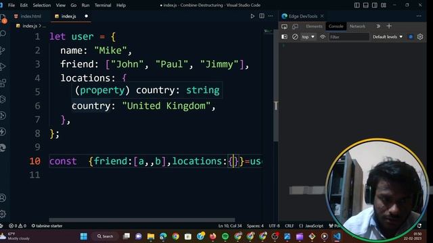The image size is (433, 243).
Task: Open the Explorer view in activity bar
Action: tap(3, 19)
